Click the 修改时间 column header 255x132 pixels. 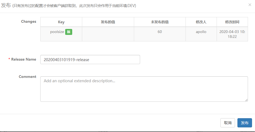click(232, 22)
